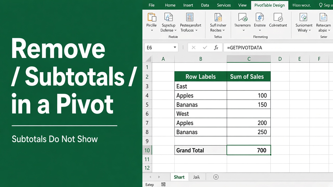
Task: Click the cell with value 200
Action: (249, 123)
